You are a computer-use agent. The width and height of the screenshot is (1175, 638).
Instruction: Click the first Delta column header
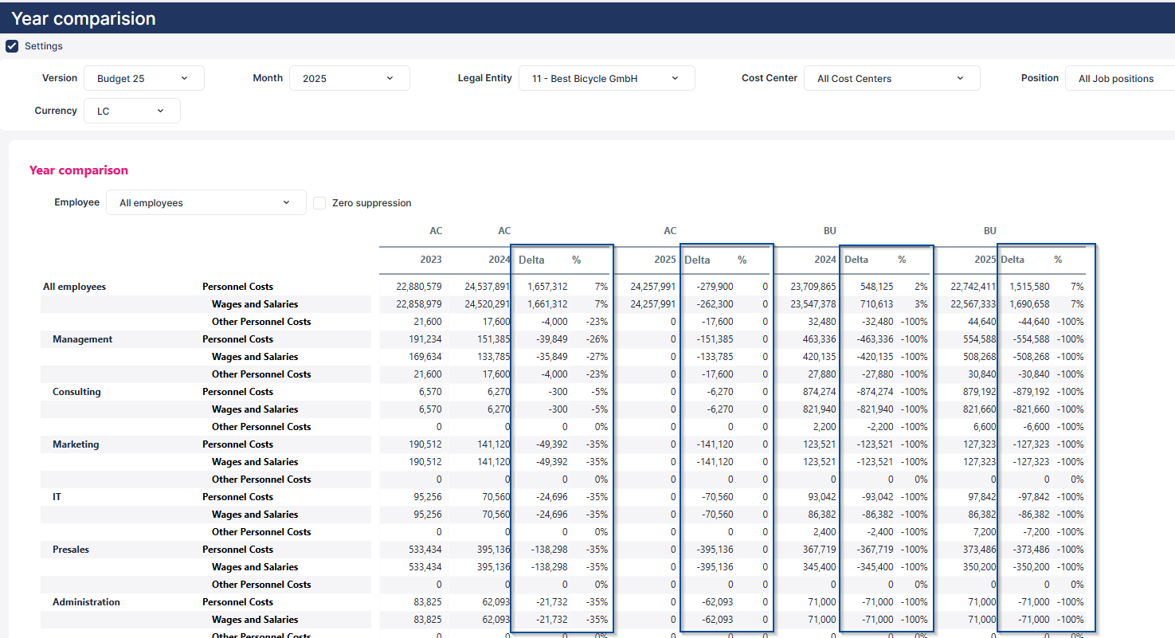pos(531,260)
